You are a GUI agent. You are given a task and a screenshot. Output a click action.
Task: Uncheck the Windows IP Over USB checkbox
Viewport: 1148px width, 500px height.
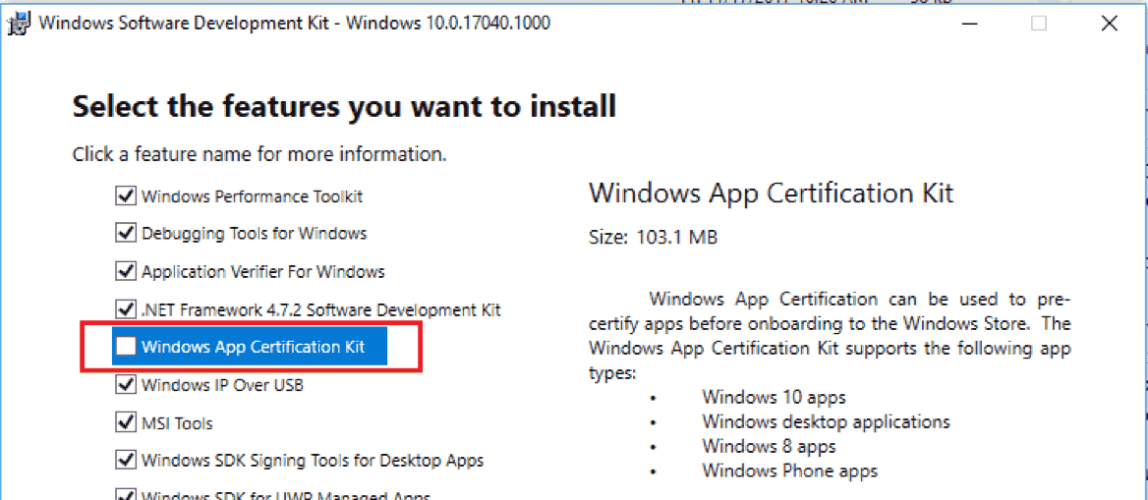coord(126,384)
